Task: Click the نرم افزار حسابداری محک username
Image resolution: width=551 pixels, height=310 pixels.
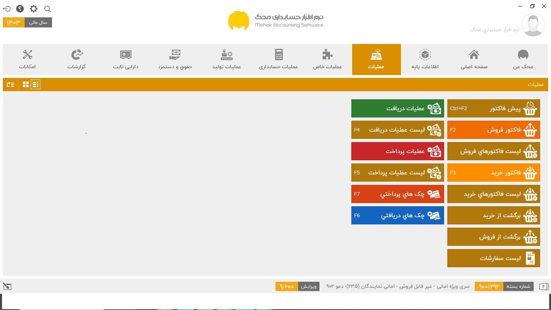Action: (495, 29)
